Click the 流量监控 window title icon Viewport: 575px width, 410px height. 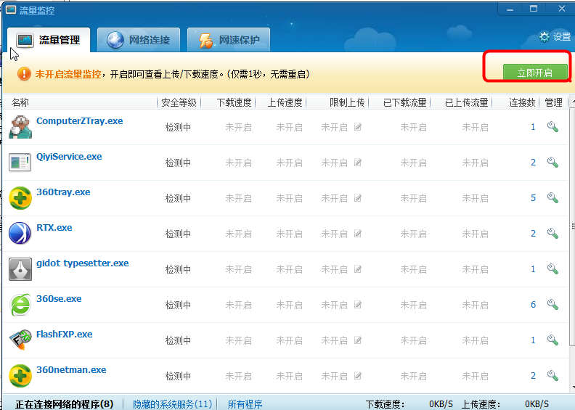click(11, 9)
